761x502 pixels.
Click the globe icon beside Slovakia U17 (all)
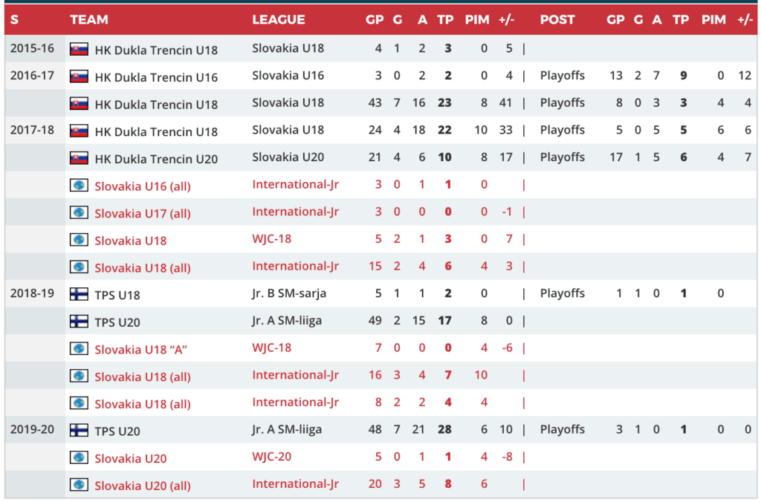79,213
